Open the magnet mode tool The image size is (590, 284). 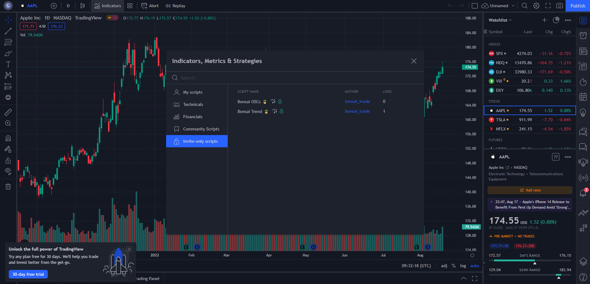click(8, 138)
